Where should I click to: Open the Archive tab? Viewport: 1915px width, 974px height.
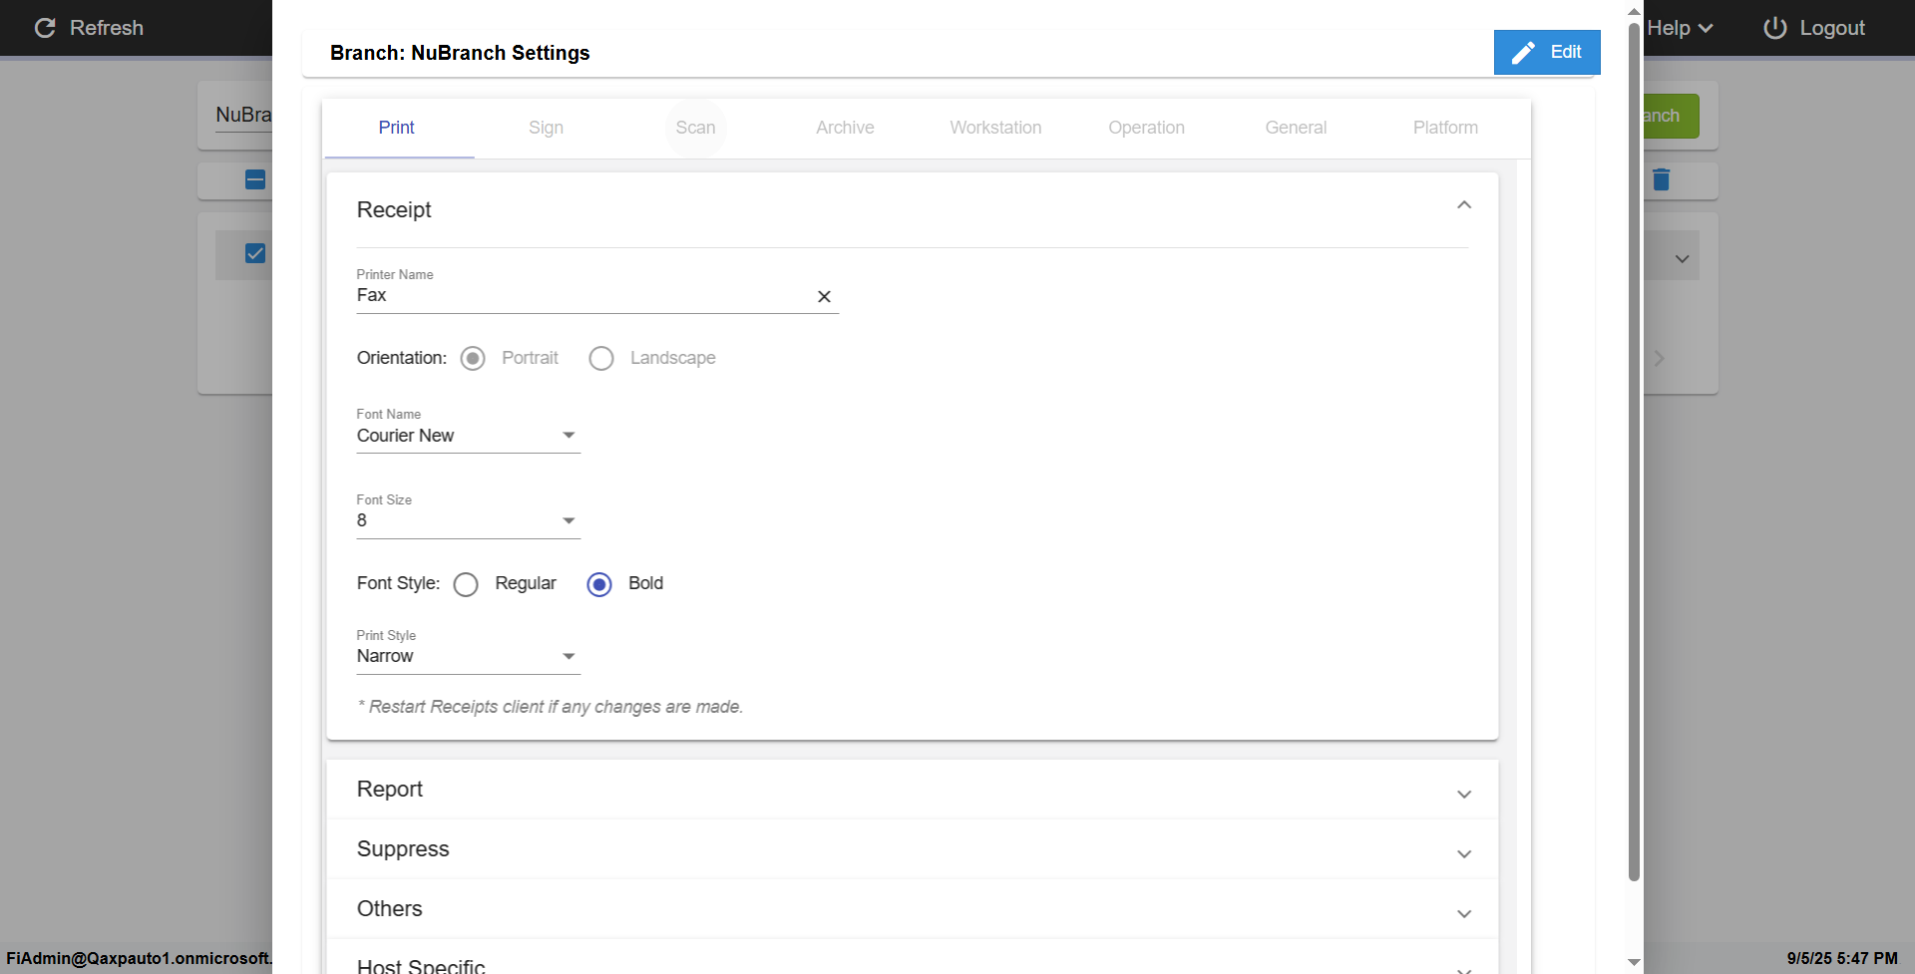(x=845, y=128)
